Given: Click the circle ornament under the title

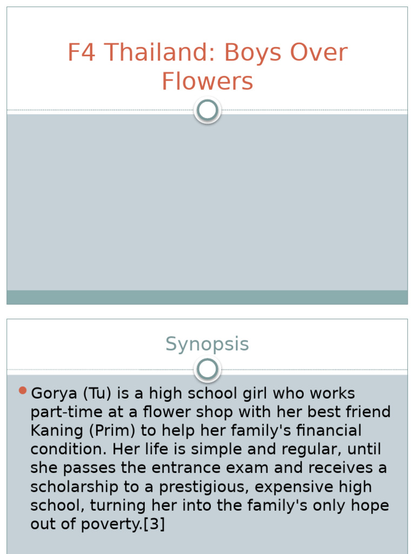Looking at the screenshot, I should (207, 110).
